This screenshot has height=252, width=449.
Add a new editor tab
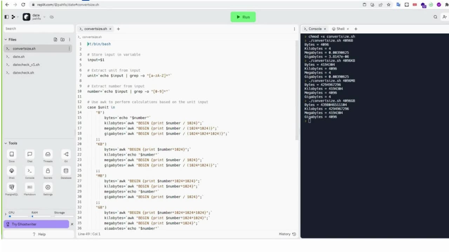click(x=118, y=29)
